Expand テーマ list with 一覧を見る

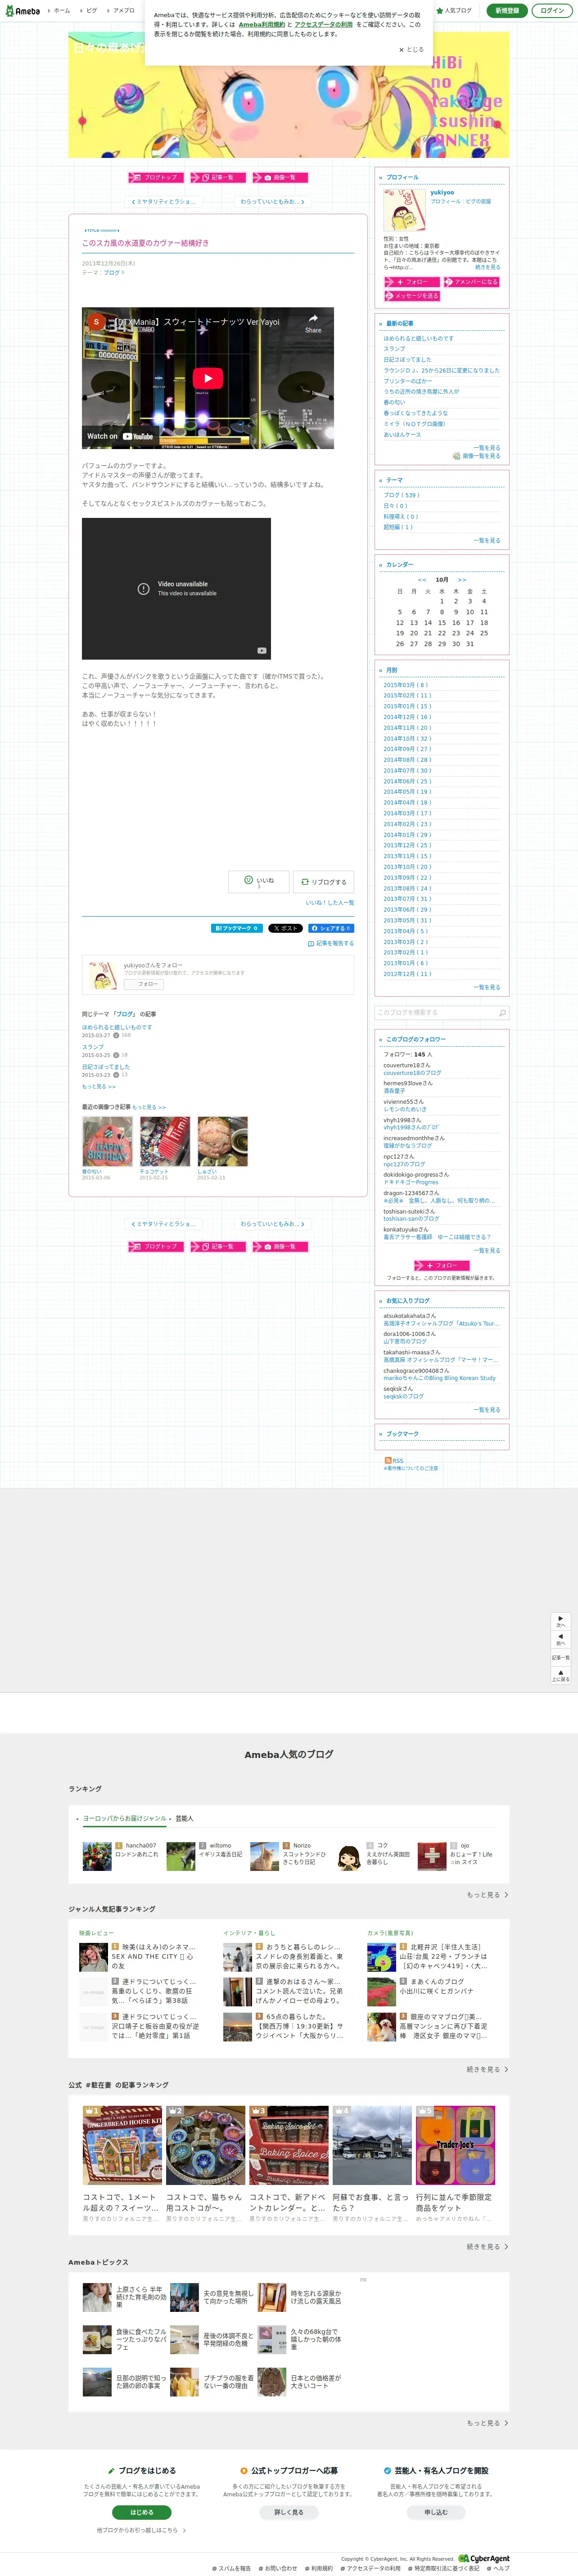coord(487,541)
